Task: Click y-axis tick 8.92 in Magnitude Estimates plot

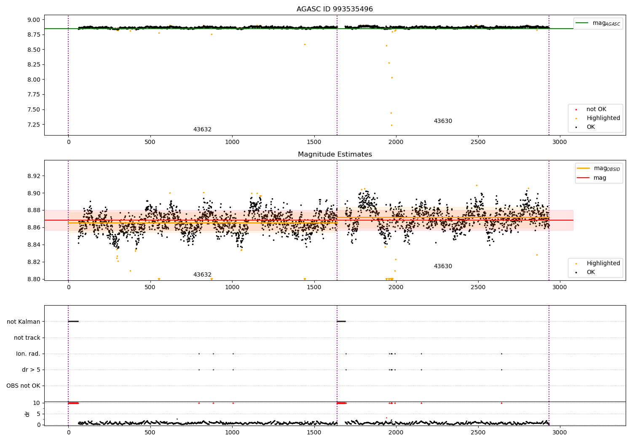Action: pyautogui.click(x=34, y=176)
